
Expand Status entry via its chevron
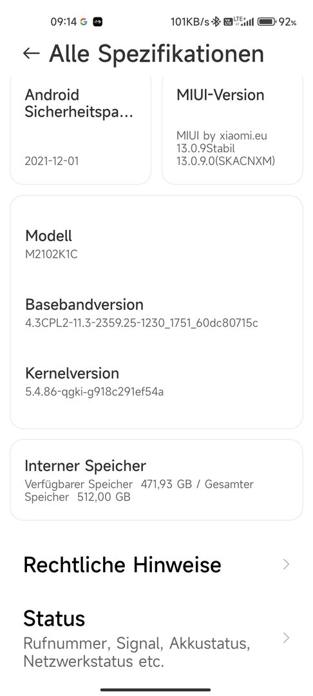286,638
